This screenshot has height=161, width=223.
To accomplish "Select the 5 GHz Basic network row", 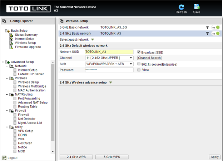I will 140,27.
